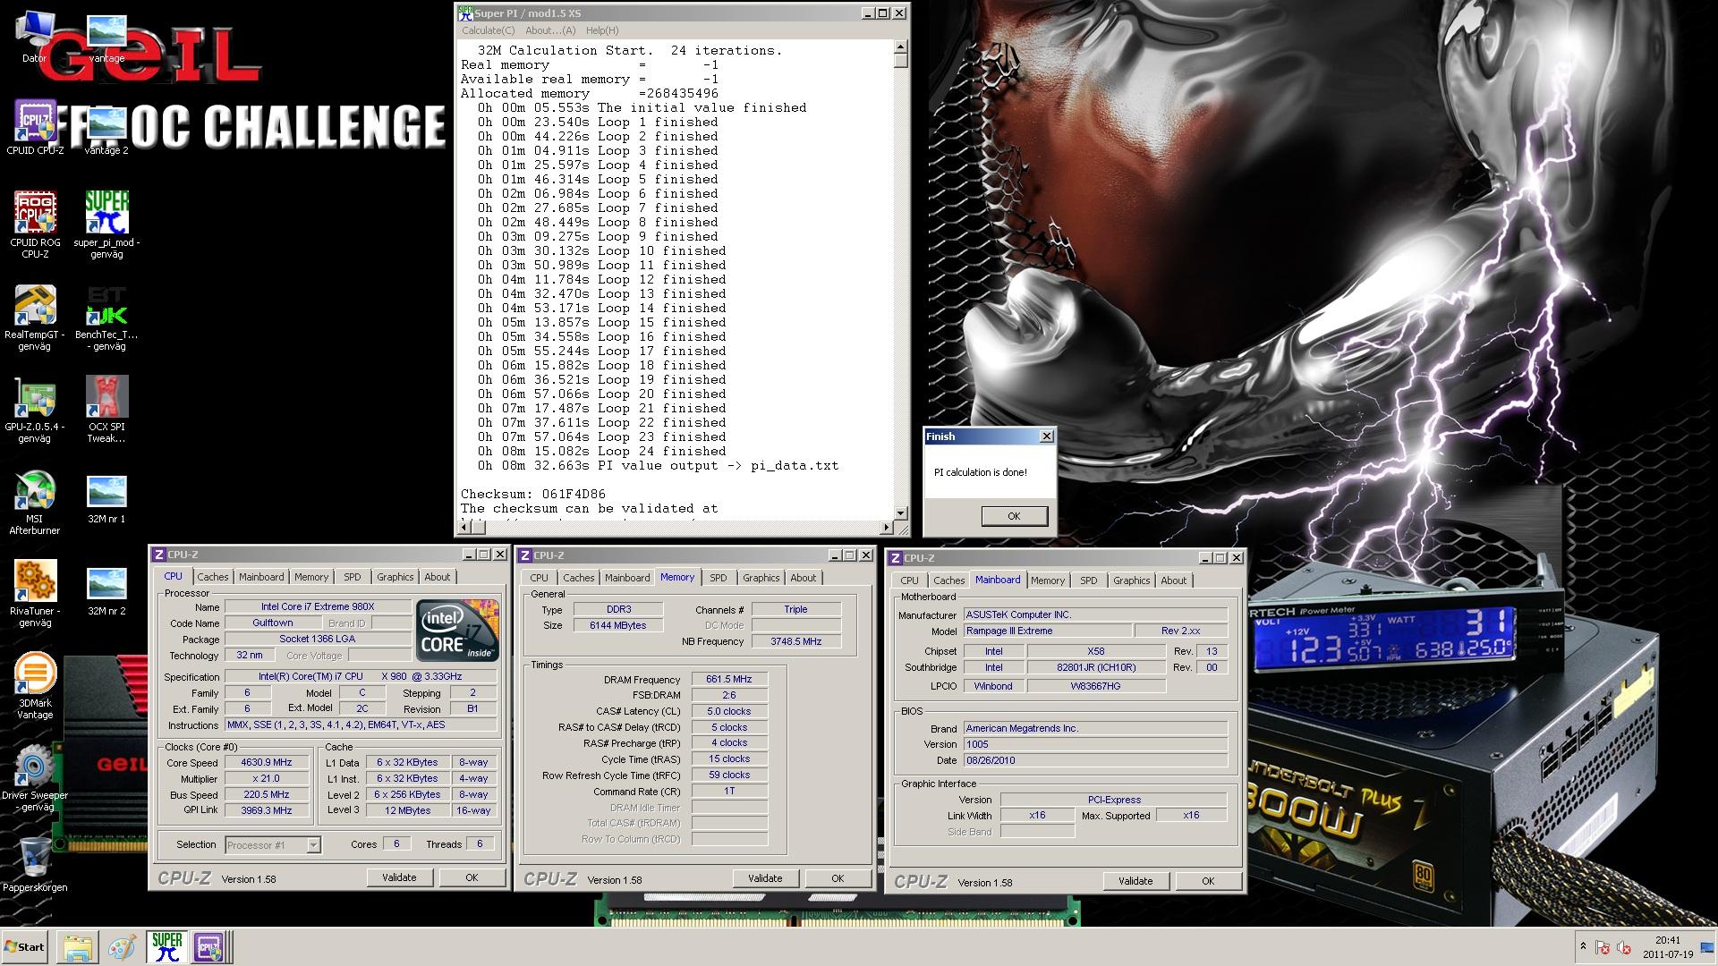Click the Start button on taskbar

[x=24, y=947]
